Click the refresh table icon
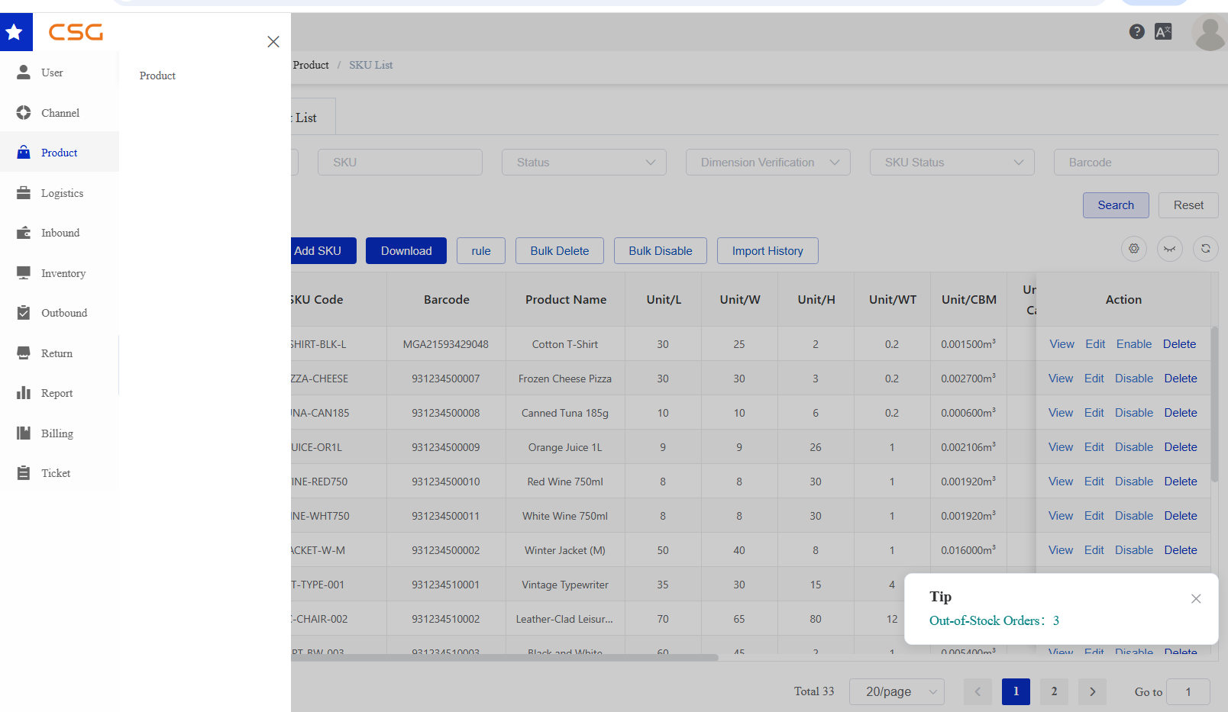This screenshot has width=1228, height=712. 1206,249
